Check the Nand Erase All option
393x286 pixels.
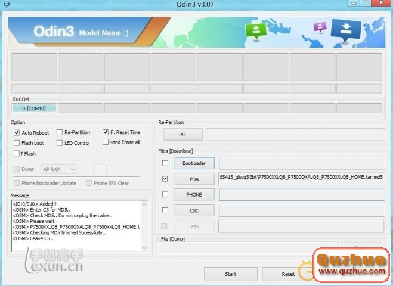(x=106, y=142)
